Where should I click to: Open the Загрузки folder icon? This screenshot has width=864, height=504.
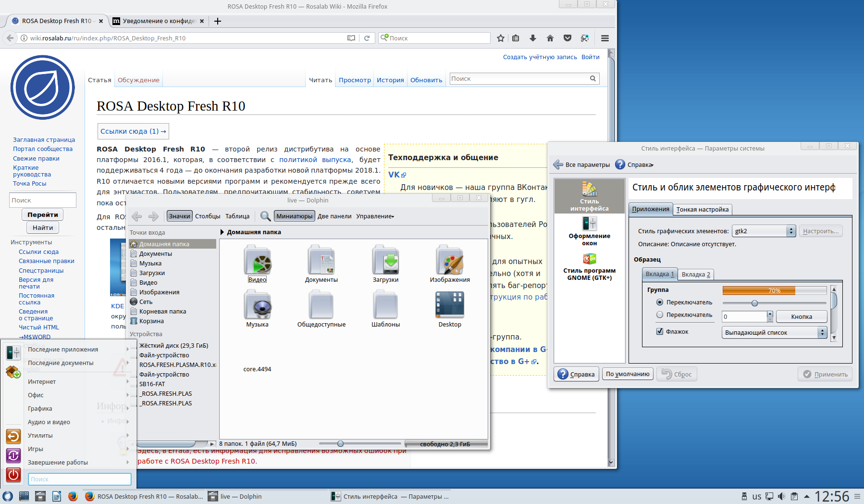(385, 261)
